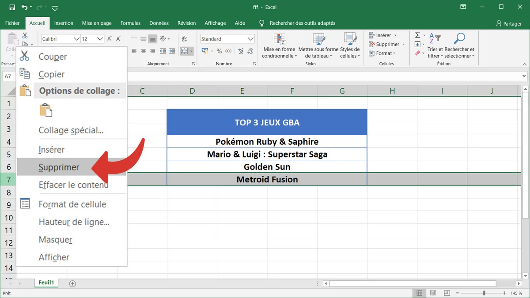
Task: Click the Fill down arrow icon
Action: tap(417, 44)
